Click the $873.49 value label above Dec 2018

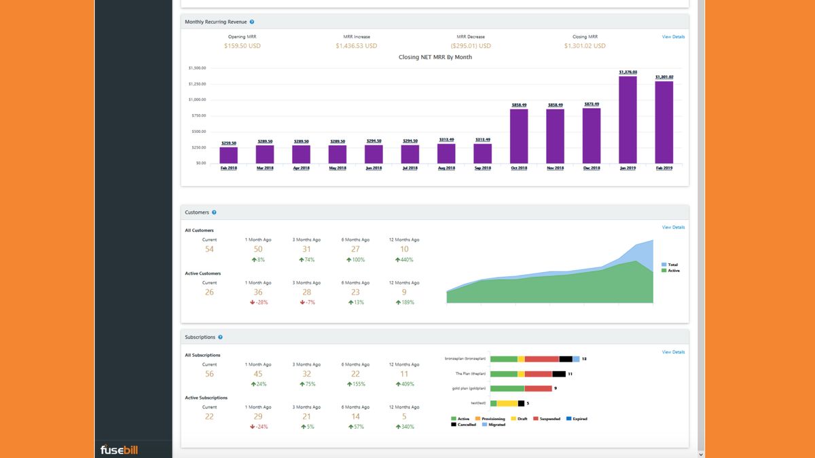coord(592,104)
